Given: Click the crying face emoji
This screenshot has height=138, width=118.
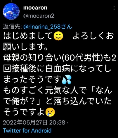Looking at the screenshot, I should [x=50, y=112].
